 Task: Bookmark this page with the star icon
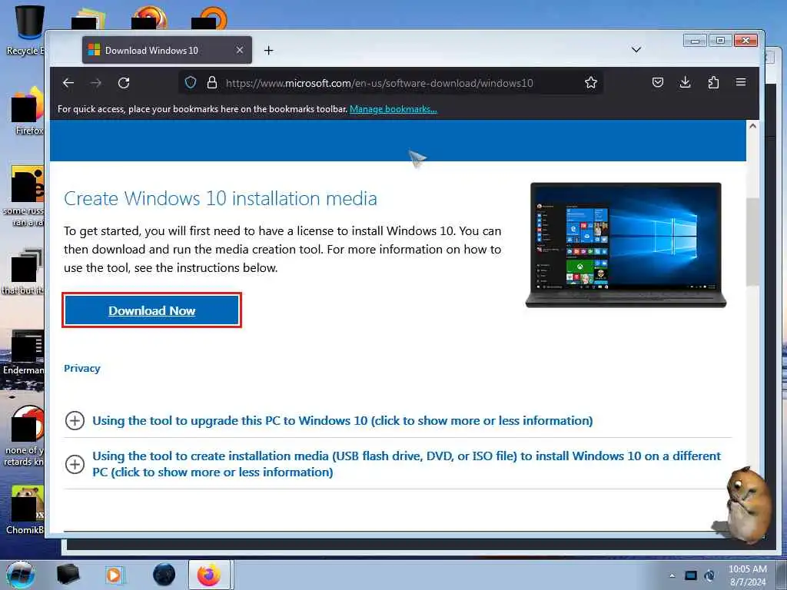tap(591, 82)
